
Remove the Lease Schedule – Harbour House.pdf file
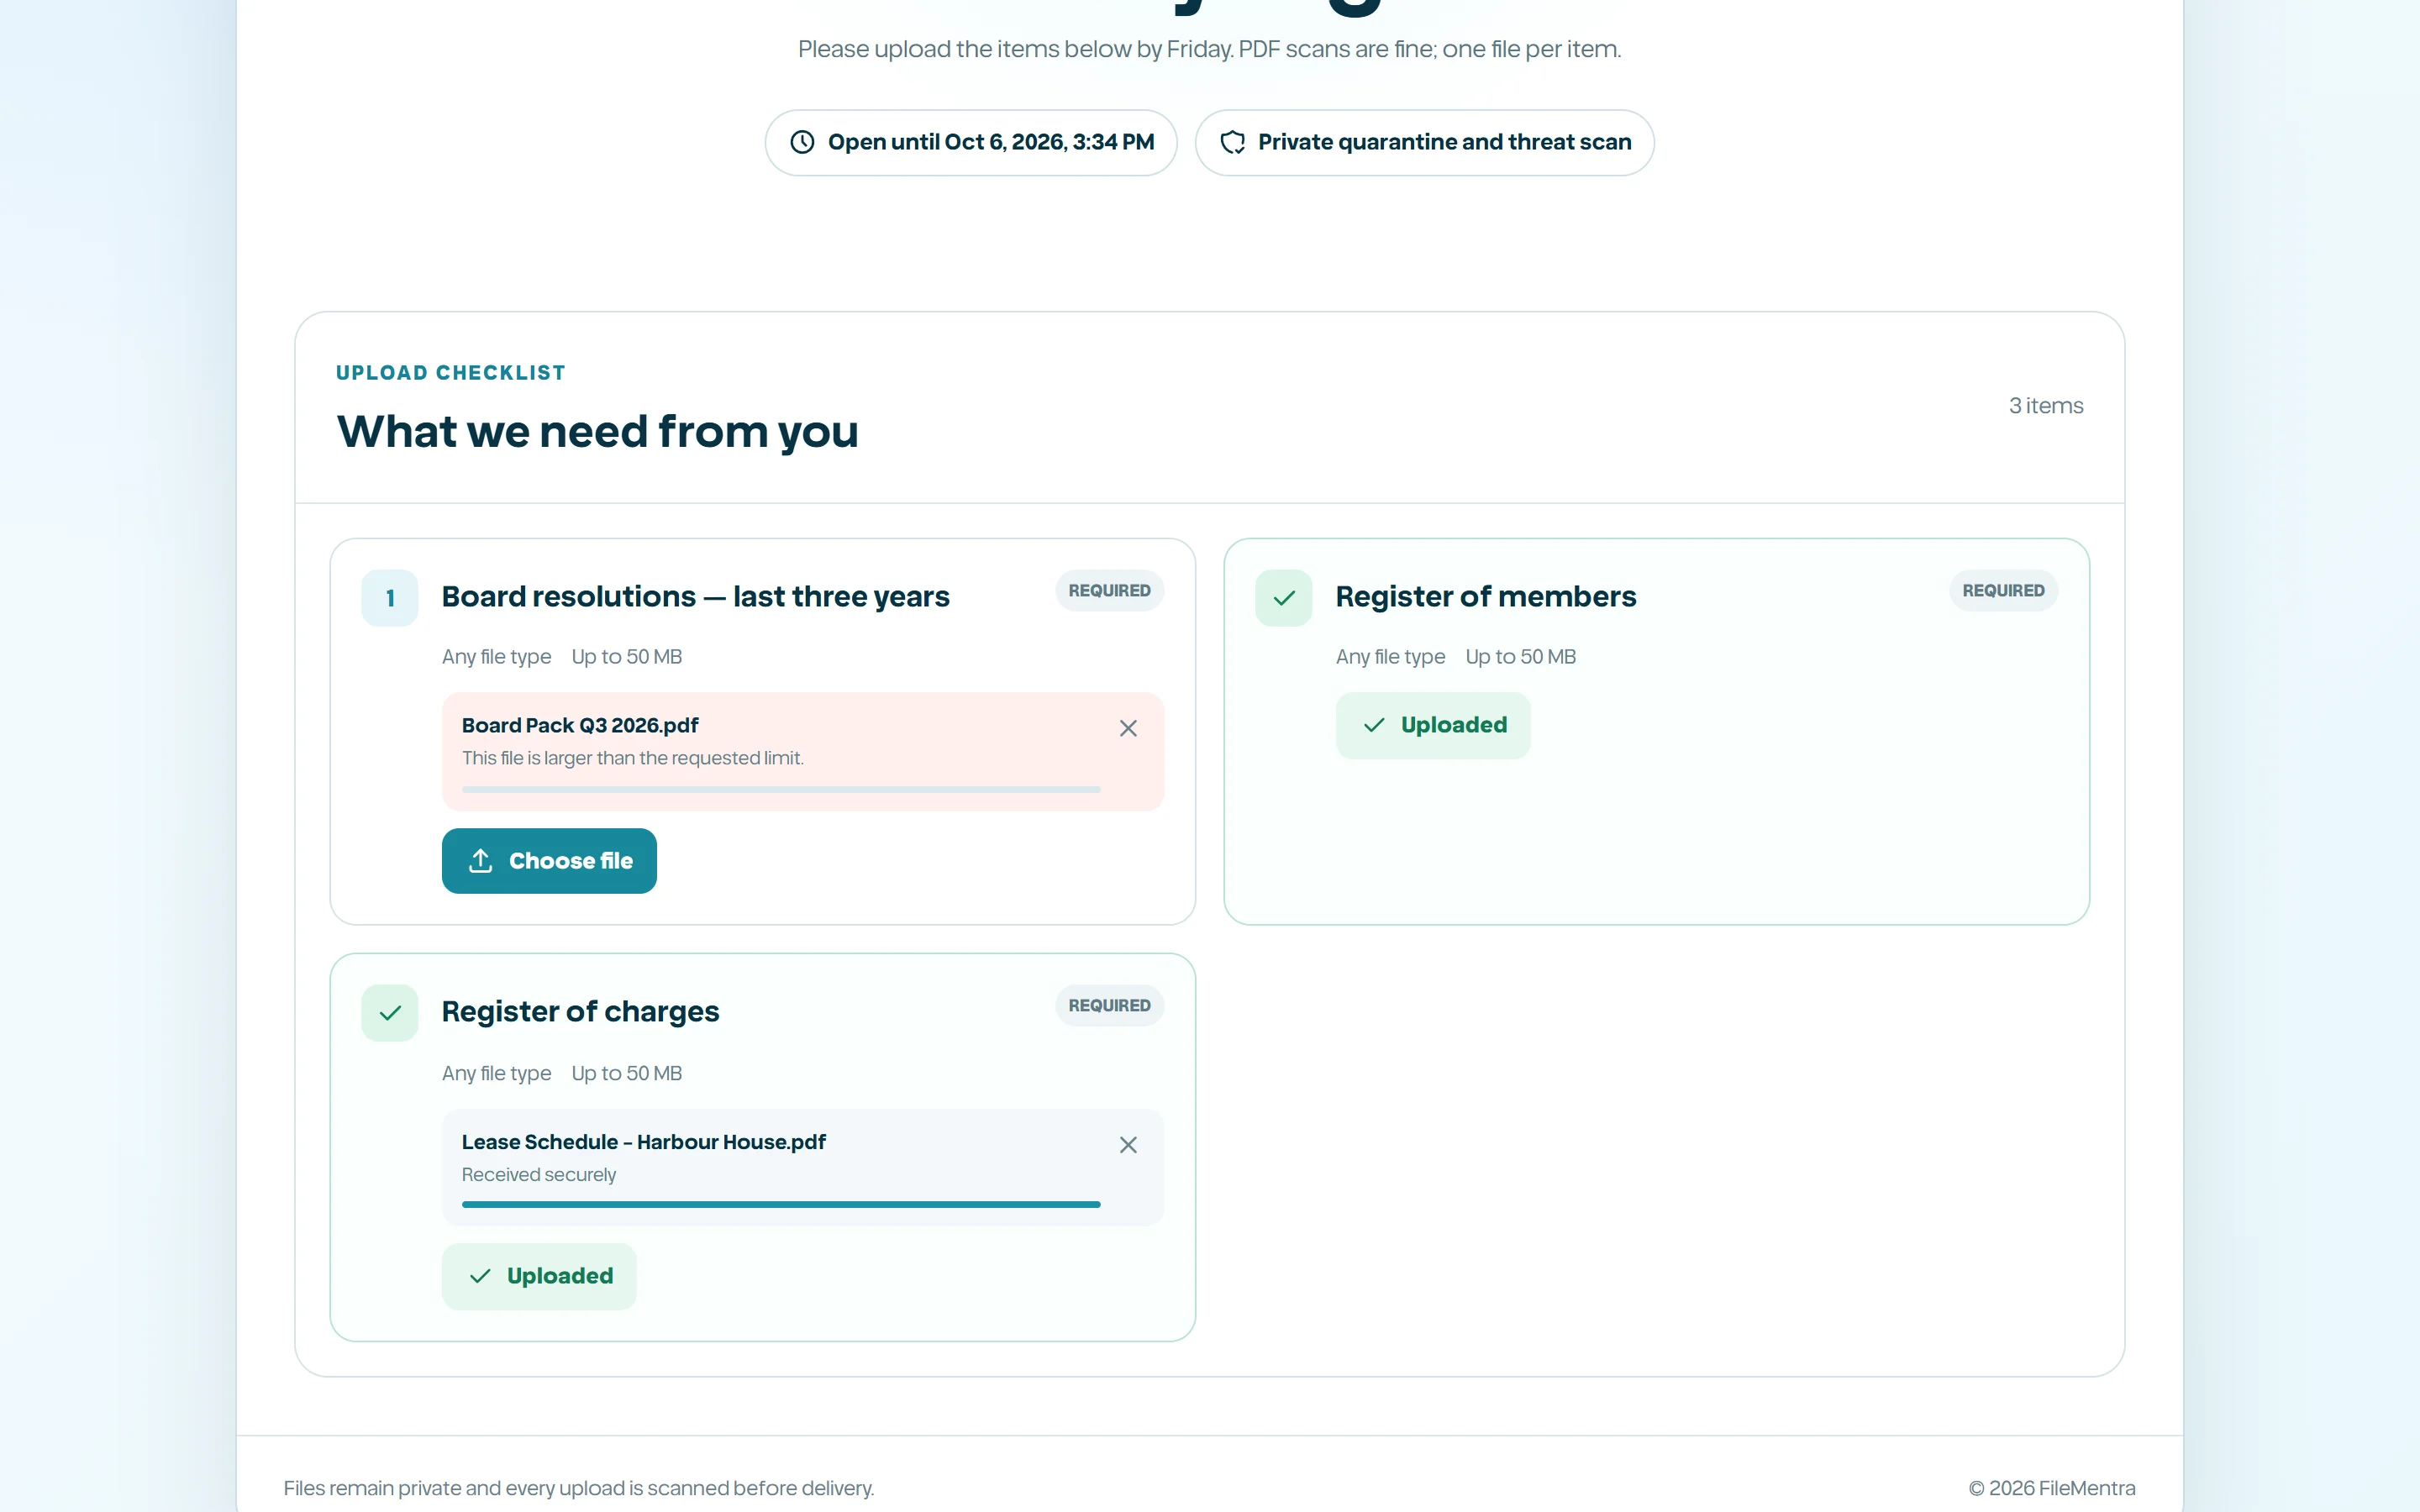point(1128,1144)
